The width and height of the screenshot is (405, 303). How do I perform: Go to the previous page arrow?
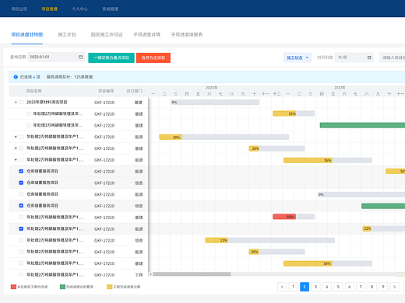pos(282,287)
